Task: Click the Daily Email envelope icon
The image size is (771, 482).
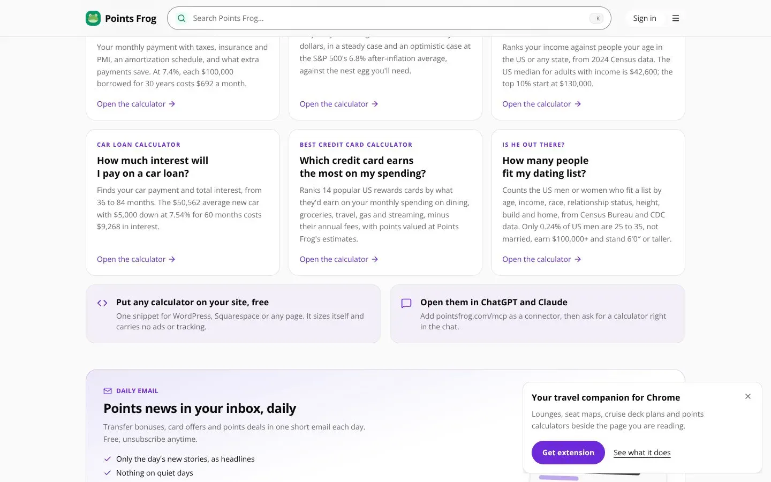Action: [108, 391]
